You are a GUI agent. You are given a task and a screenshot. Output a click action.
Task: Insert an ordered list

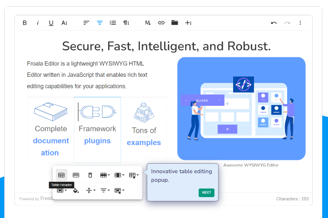coord(113,23)
